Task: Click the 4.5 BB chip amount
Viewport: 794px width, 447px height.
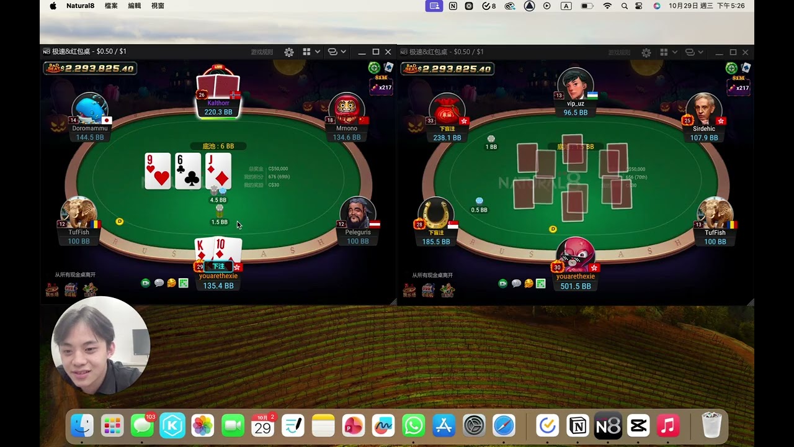Action: pyautogui.click(x=218, y=200)
